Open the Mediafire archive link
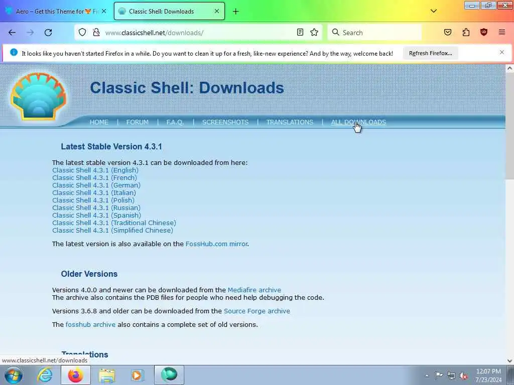This screenshot has width=514, height=385. coord(254,290)
